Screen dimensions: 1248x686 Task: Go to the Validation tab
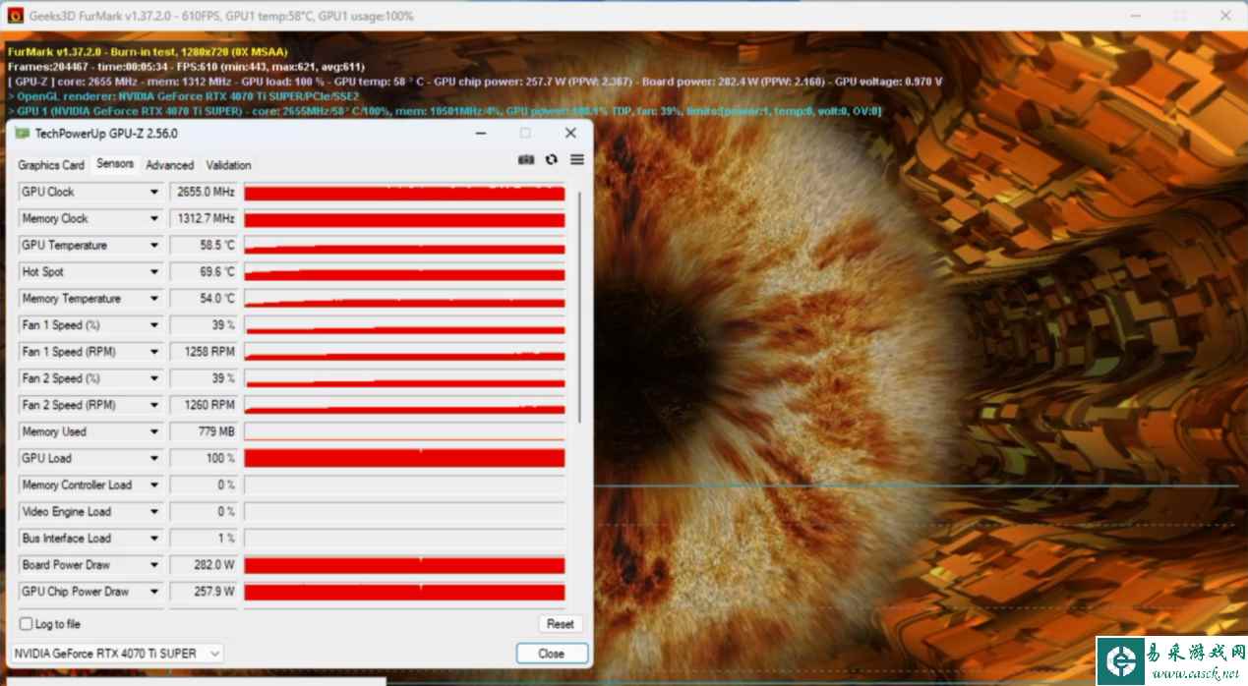tap(228, 165)
